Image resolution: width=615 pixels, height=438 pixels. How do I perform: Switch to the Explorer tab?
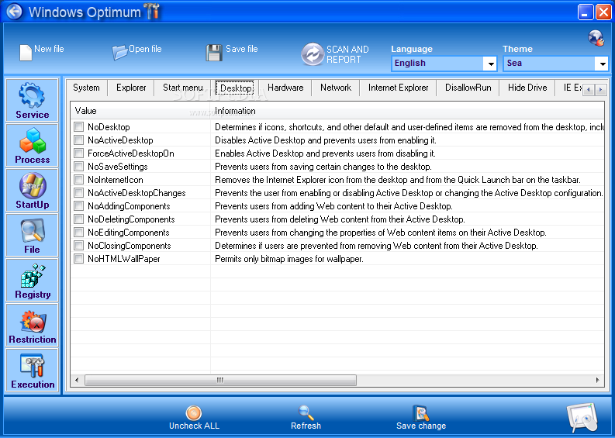[131, 88]
